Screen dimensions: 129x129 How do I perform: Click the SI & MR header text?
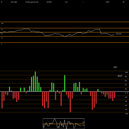click(14, 2)
